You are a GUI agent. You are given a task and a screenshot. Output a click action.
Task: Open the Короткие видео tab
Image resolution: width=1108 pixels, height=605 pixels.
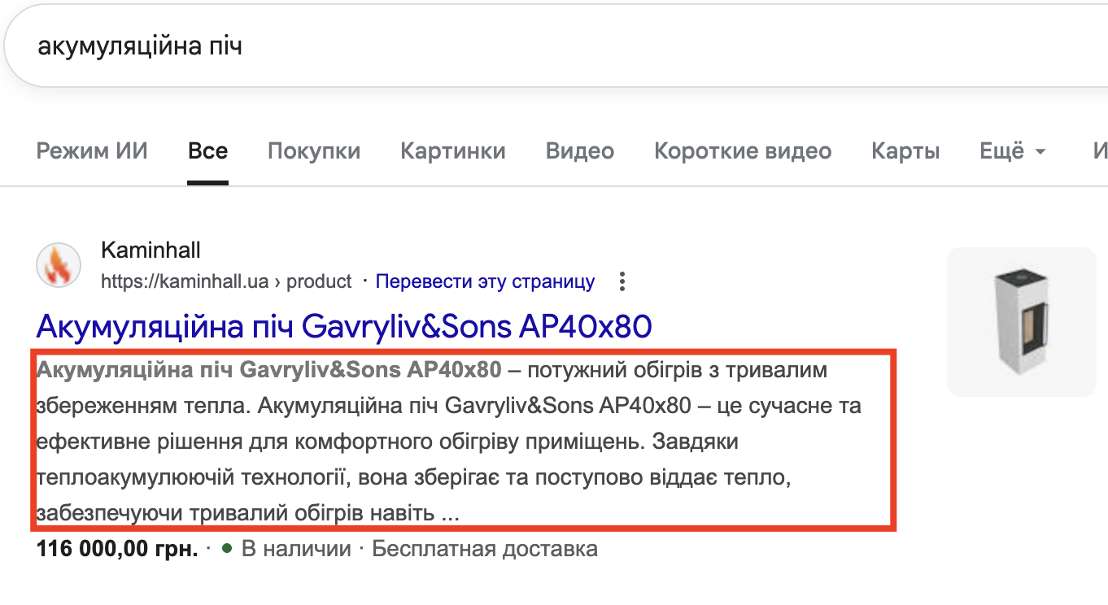tap(742, 151)
